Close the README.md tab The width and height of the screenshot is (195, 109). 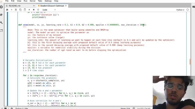pos(34,6)
